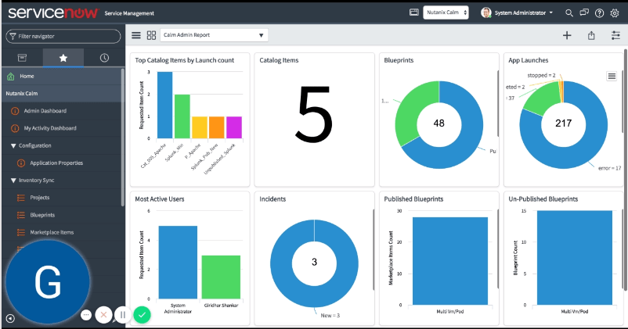Switch to the all applications tab

coord(22,58)
